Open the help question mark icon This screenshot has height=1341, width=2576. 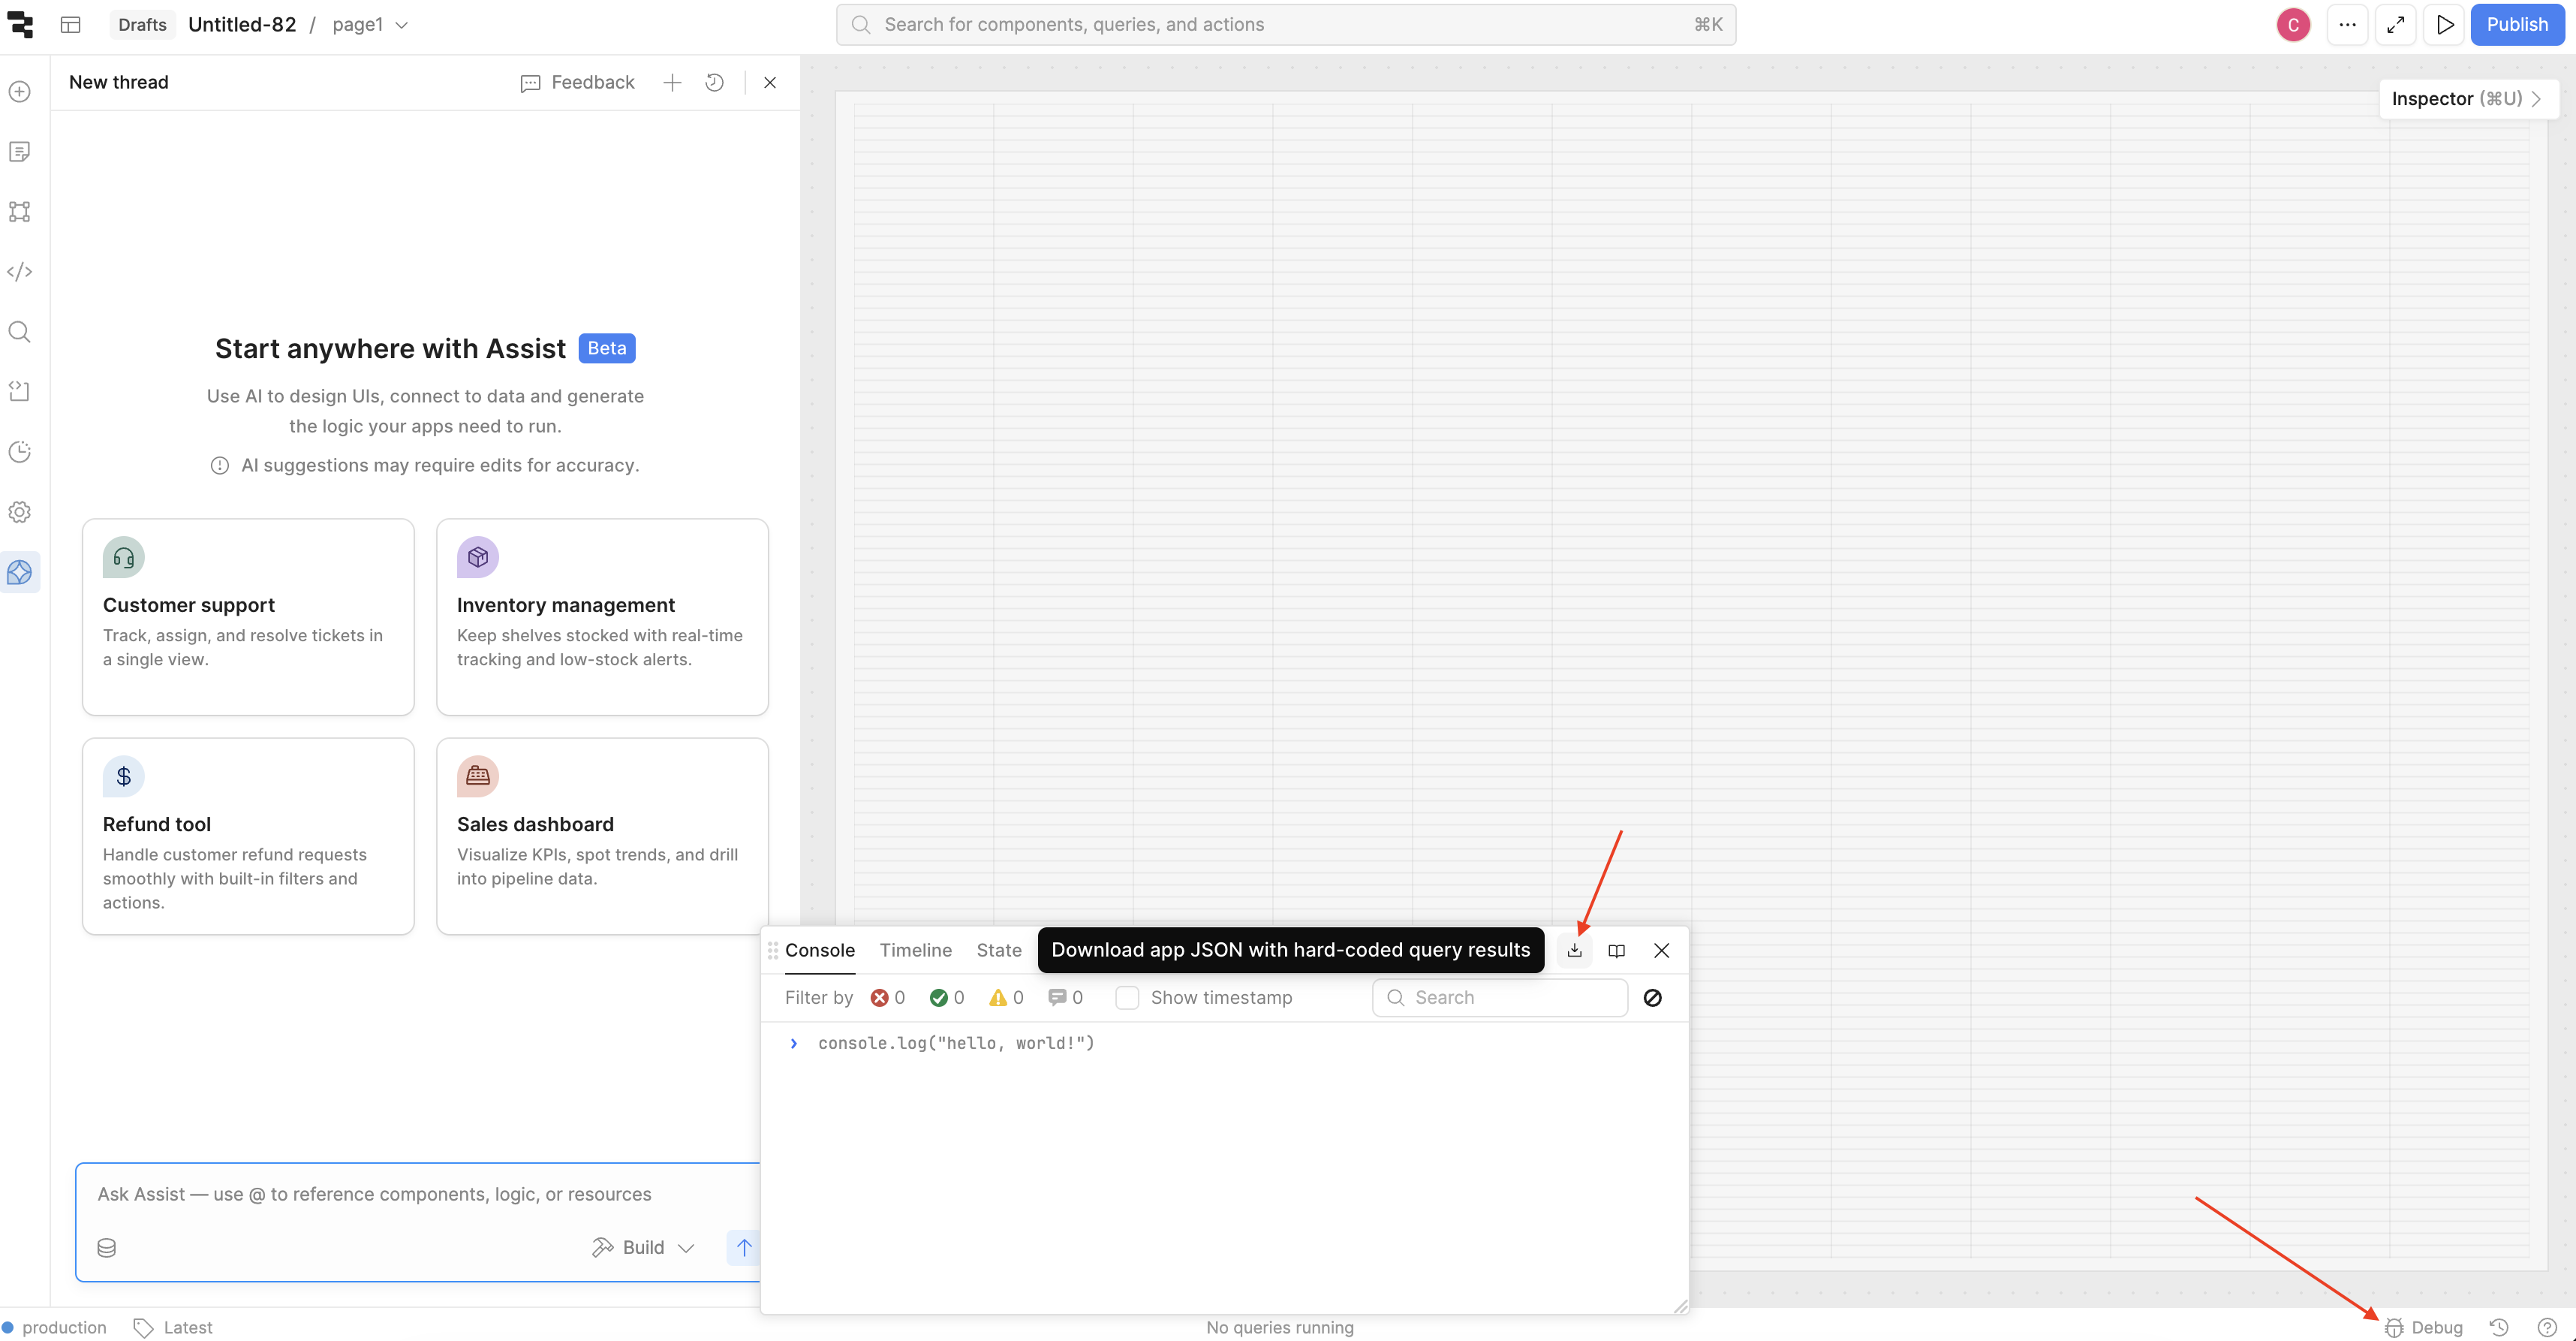coord(2547,1328)
